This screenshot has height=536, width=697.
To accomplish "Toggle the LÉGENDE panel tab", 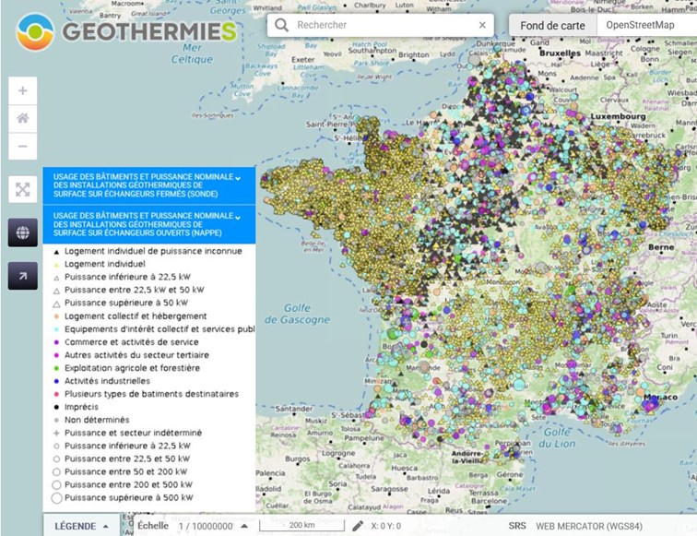I will 81,526.
